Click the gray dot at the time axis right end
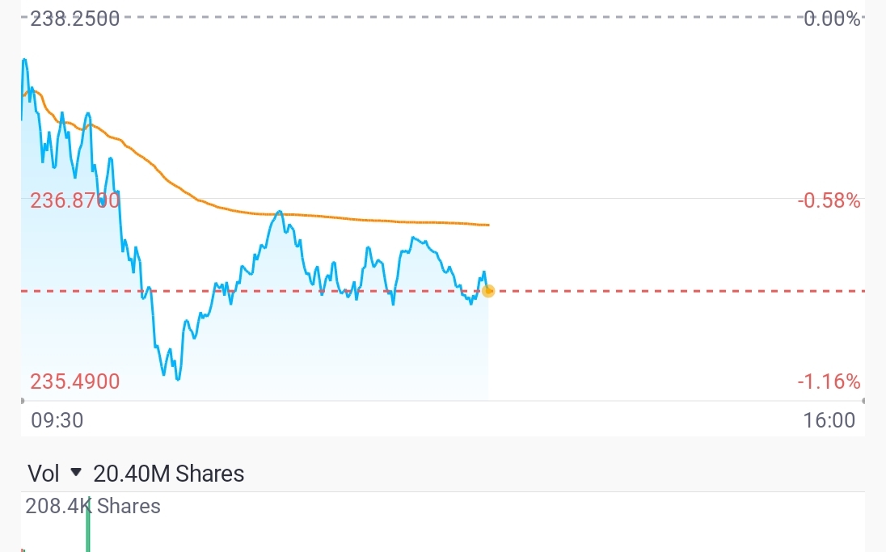The width and height of the screenshot is (886, 552). coord(864,401)
